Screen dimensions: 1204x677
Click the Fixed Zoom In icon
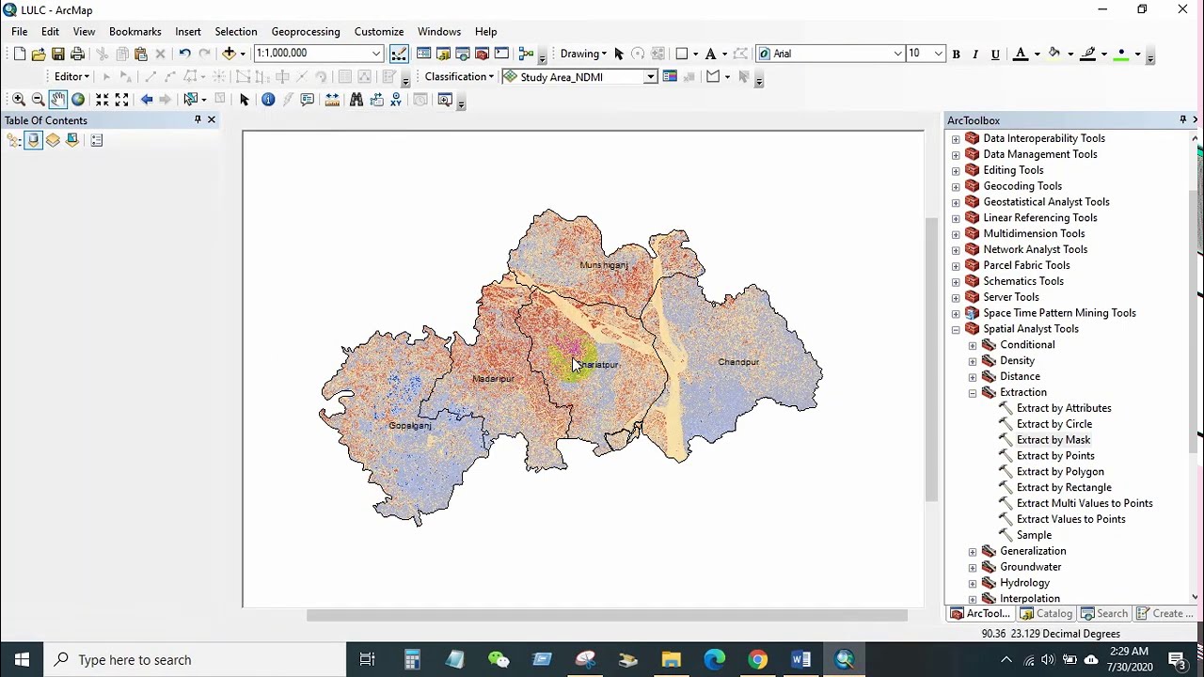pos(102,99)
